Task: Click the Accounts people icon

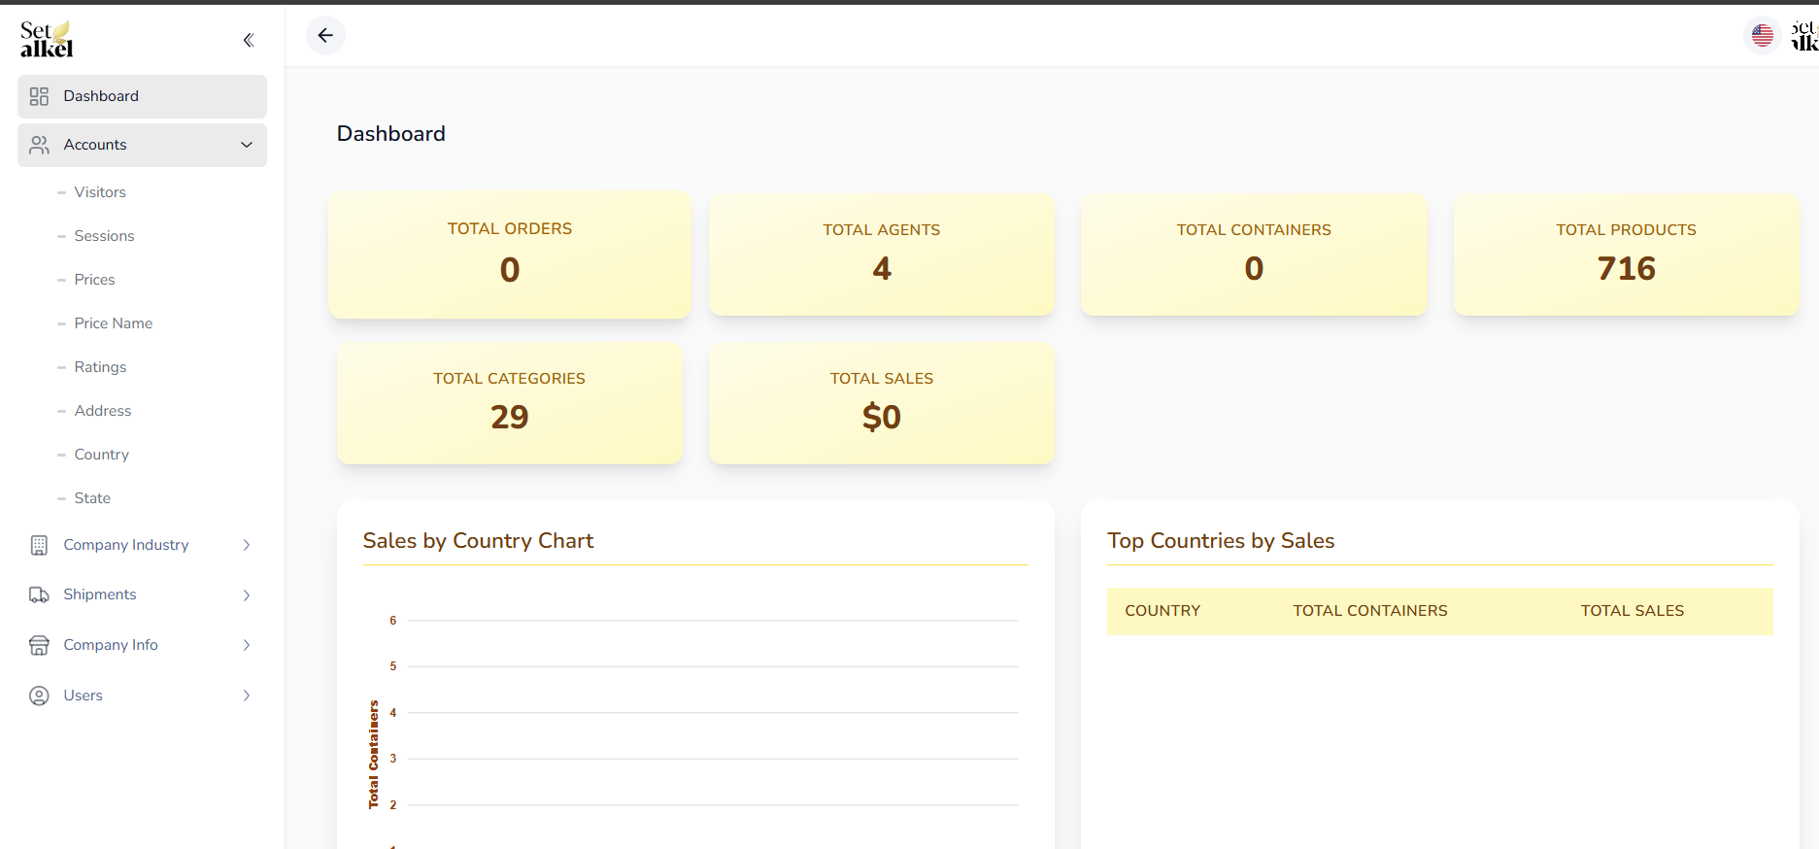Action: coord(39,145)
